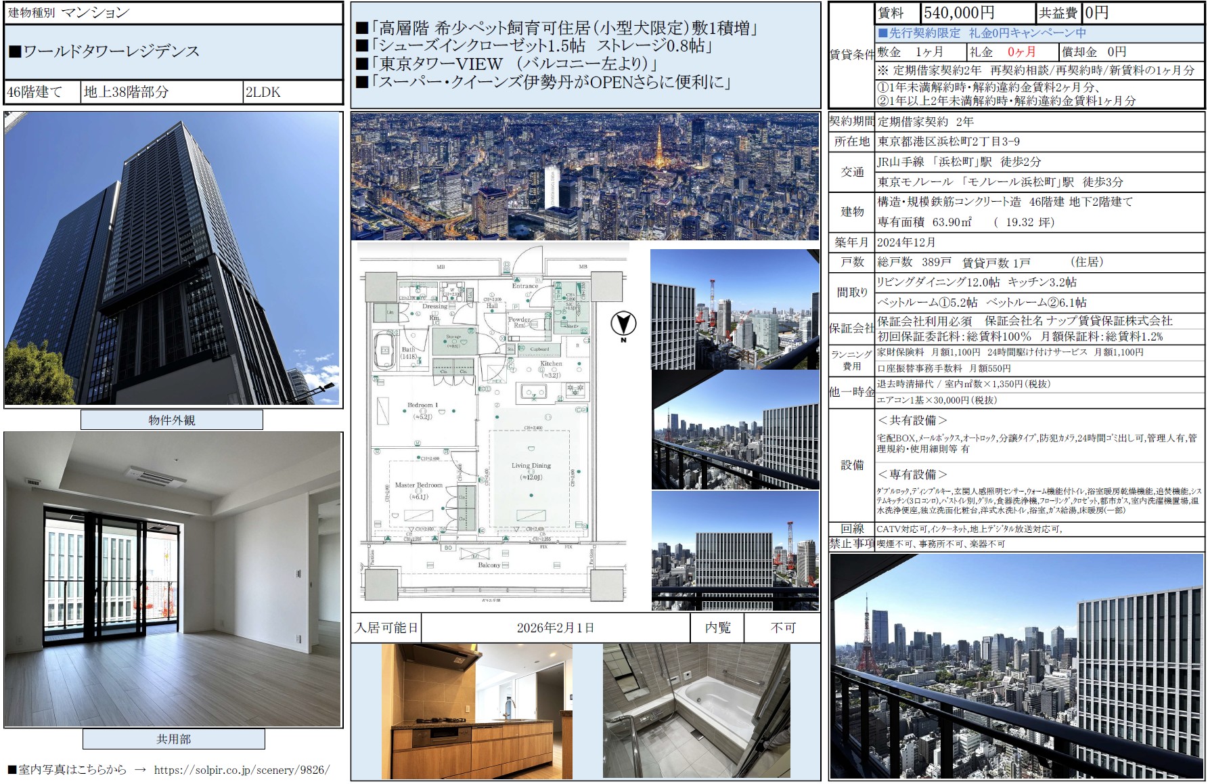This screenshot has width=1208, height=784.
Task: Click the red 0ヶ月 key money text
Action: click(1021, 52)
